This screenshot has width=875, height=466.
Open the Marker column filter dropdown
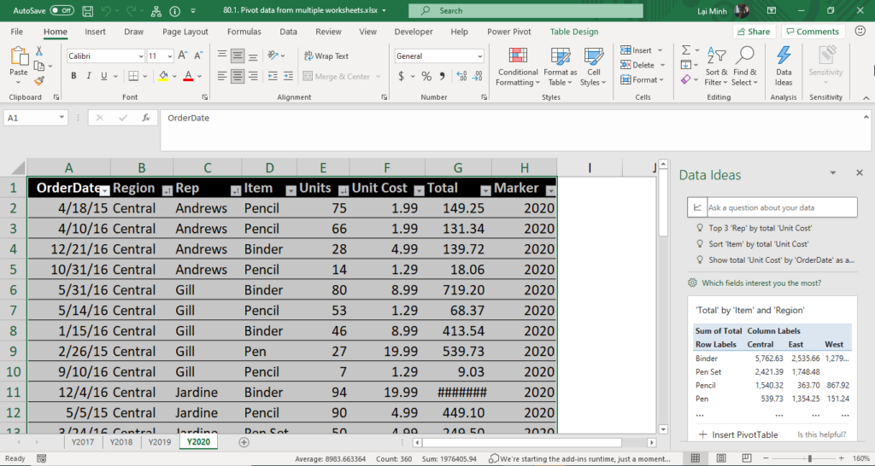(551, 191)
